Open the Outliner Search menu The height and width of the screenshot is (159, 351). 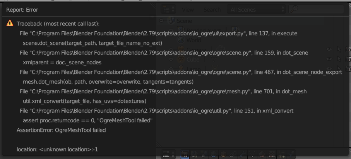(x=212, y=10)
